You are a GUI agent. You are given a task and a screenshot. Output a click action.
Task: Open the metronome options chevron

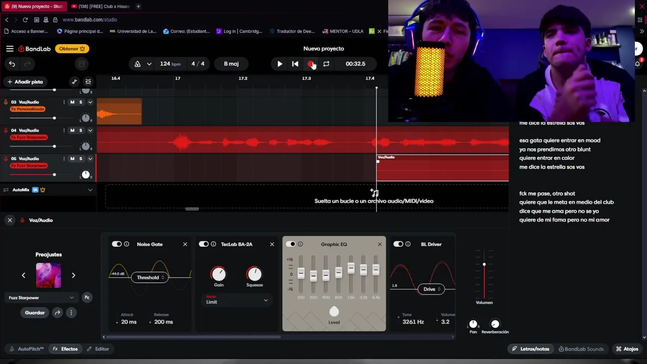pos(149,64)
